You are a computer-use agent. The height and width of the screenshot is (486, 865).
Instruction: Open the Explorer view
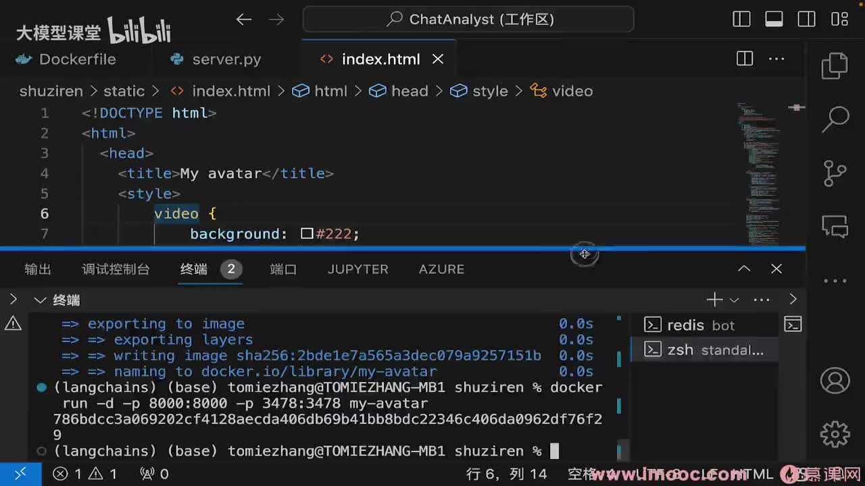[835, 65]
